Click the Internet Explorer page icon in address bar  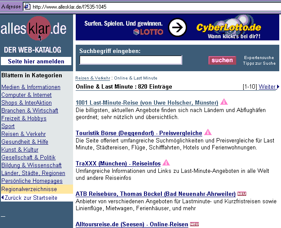click(x=27, y=7)
